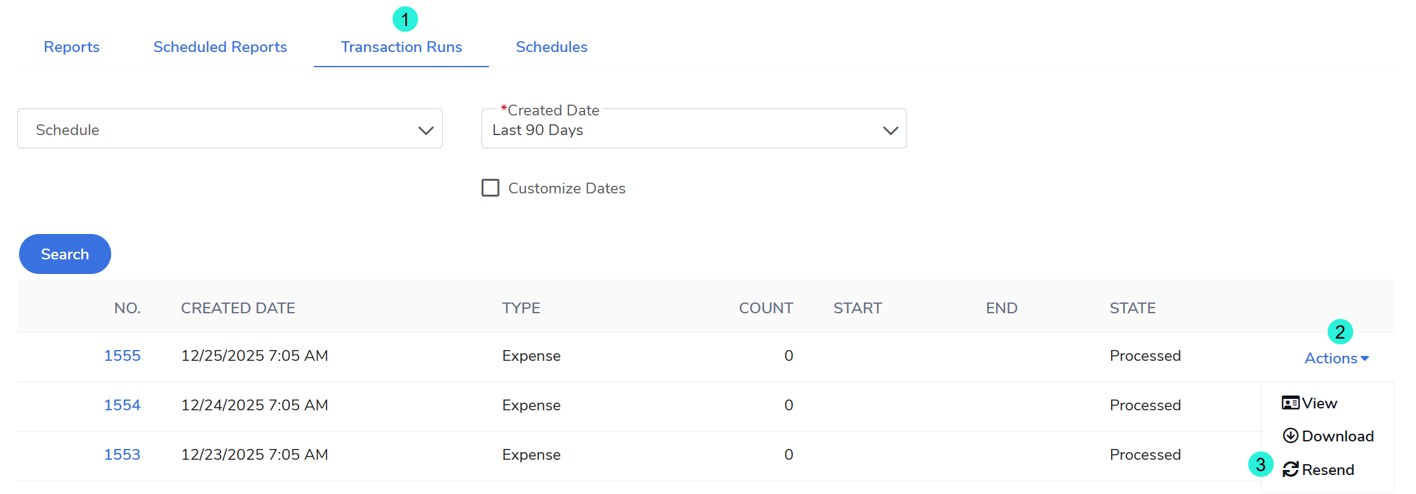This screenshot has width=1416, height=494.
Task: Click the Download arrow icon
Action: (1290, 436)
